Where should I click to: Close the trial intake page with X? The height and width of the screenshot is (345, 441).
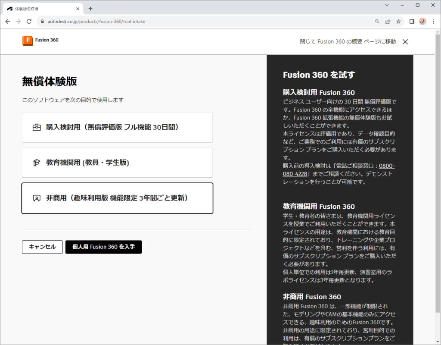pyautogui.click(x=405, y=42)
